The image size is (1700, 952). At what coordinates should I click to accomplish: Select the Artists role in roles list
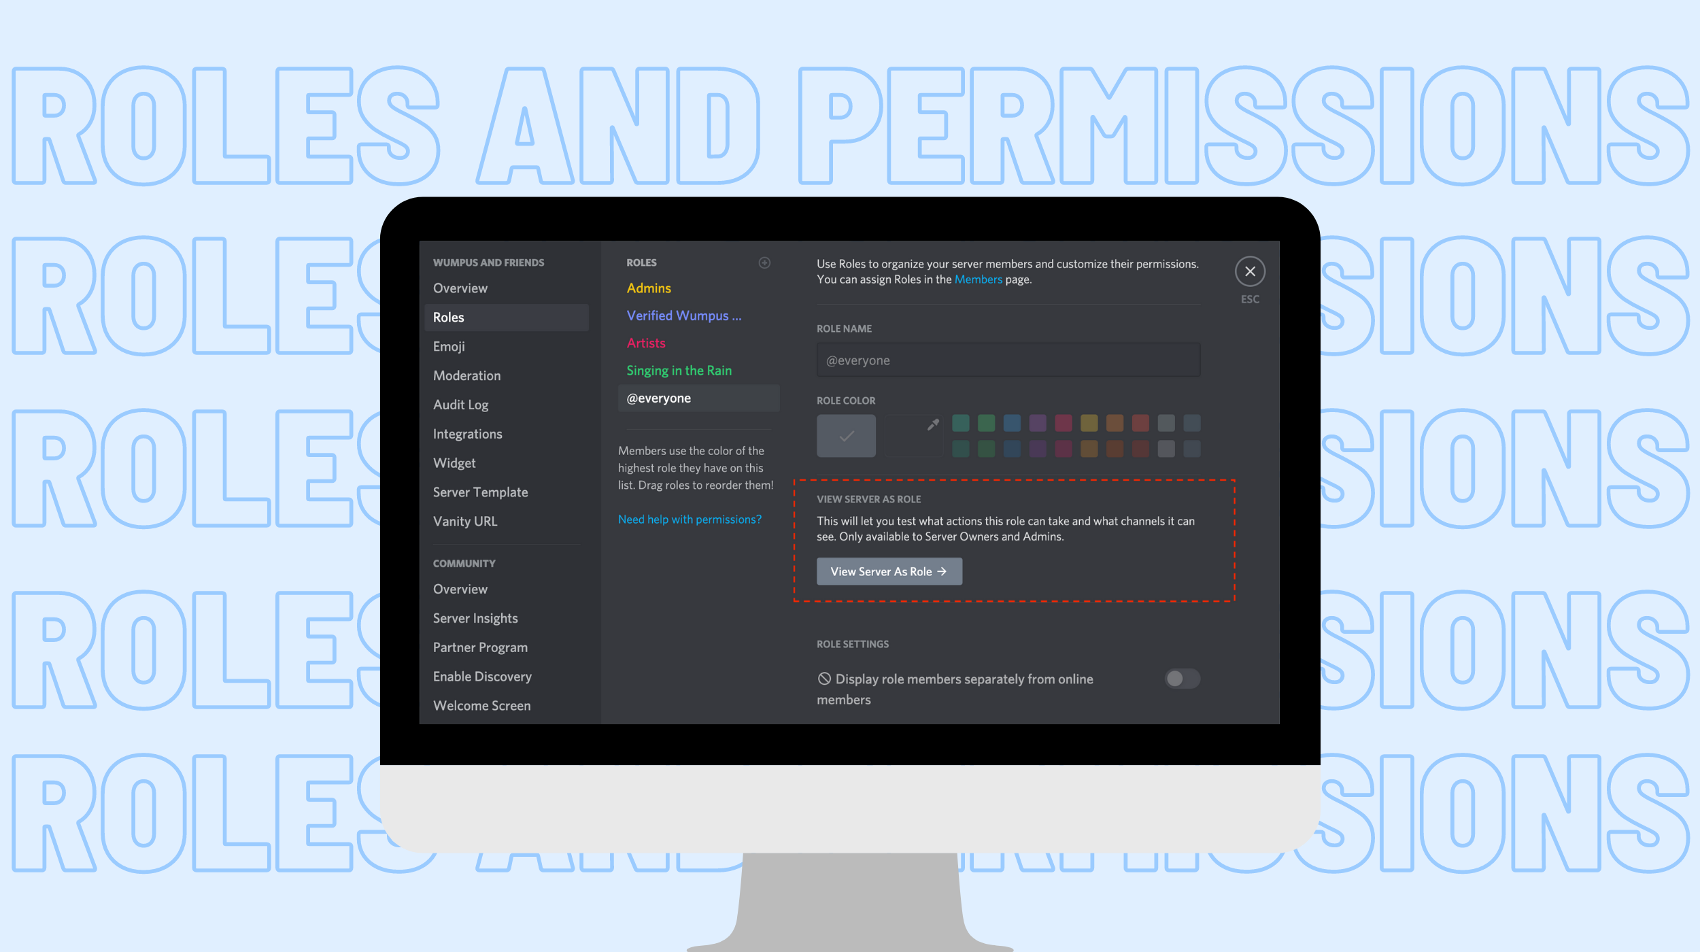tap(646, 342)
